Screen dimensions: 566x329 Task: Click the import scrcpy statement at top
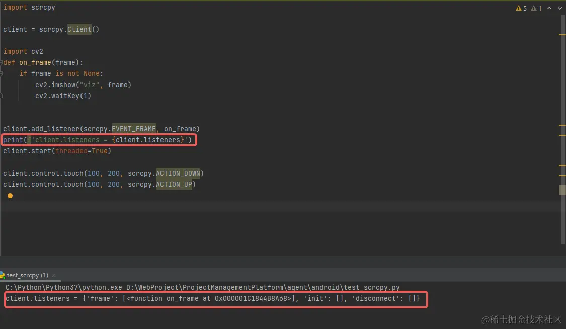tap(29, 7)
